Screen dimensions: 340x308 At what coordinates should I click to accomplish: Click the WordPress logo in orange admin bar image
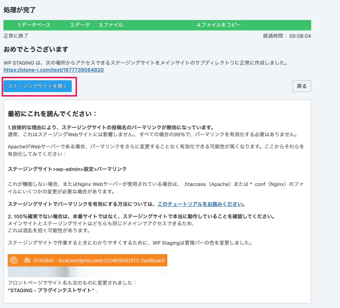pyautogui.click(x=14, y=260)
